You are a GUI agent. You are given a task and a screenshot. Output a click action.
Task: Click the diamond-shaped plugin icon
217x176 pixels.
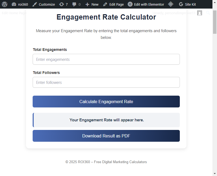click(171, 4)
